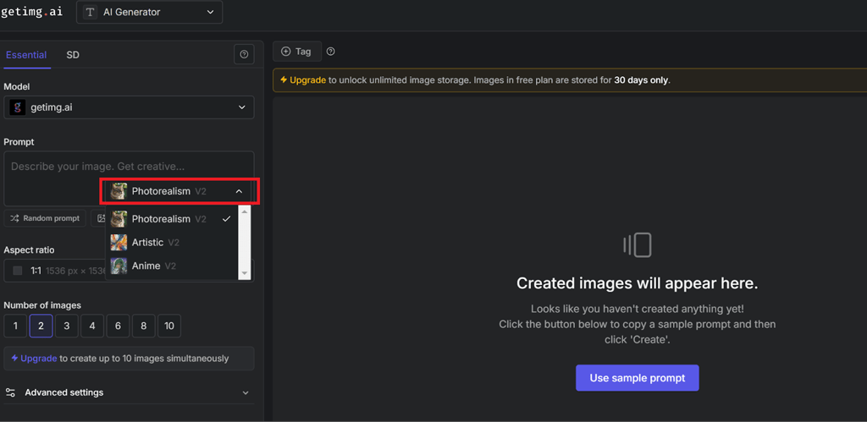The height and width of the screenshot is (422, 867).
Task: Choose Anime V2 from the style list
Action: click(171, 266)
